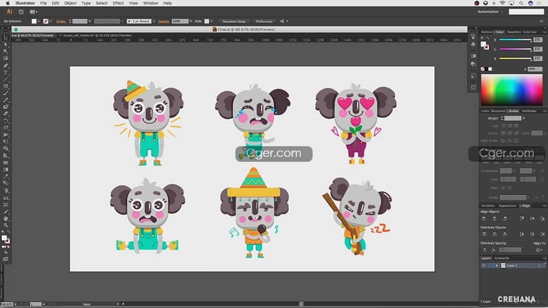Switch to the Appearance tab
The height and width of the screenshot is (308, 548).
click(507, 206)
